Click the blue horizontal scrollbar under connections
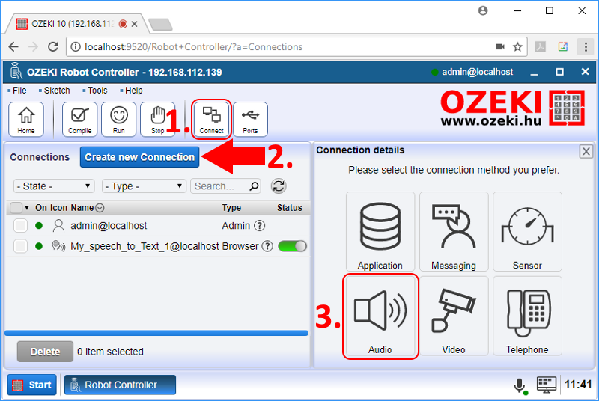 (x=156, y=333)
